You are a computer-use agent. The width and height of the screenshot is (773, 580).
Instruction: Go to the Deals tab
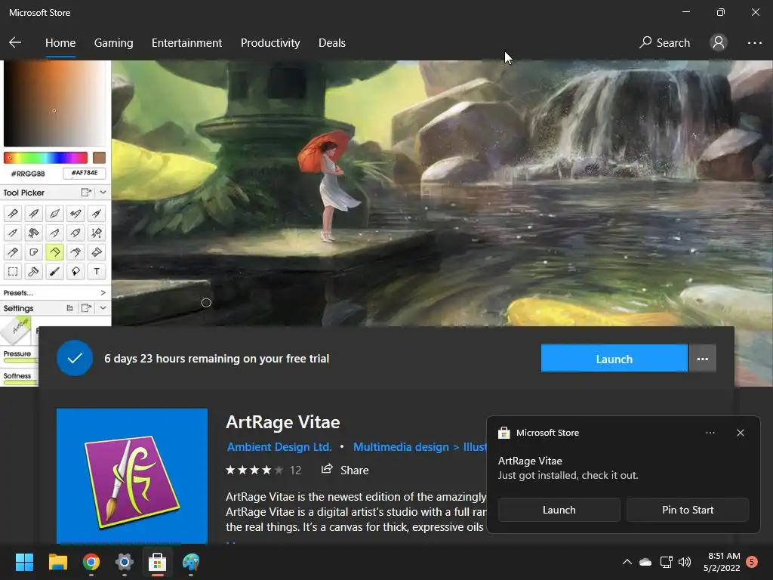click(x=332, y=43)
